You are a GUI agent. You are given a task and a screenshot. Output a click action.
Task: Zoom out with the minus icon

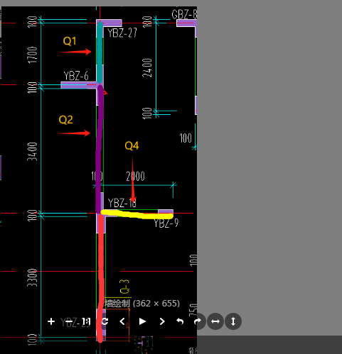pyautogui.click(x=69, y=321)
